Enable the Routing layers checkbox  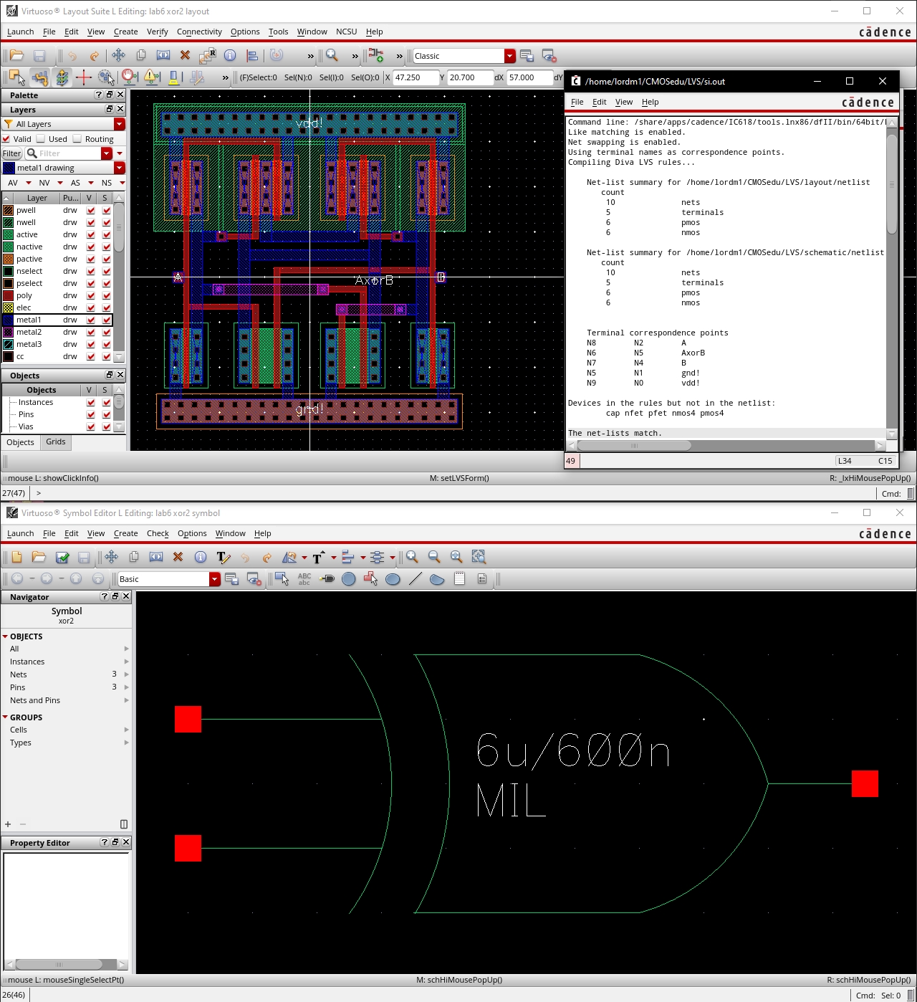coord(77,139)
